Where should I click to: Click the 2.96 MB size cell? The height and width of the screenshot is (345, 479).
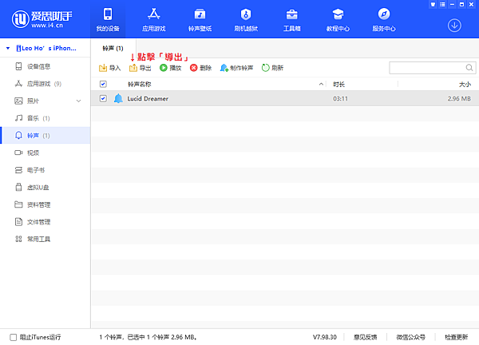pyautogui.click(x=459, y=99)
